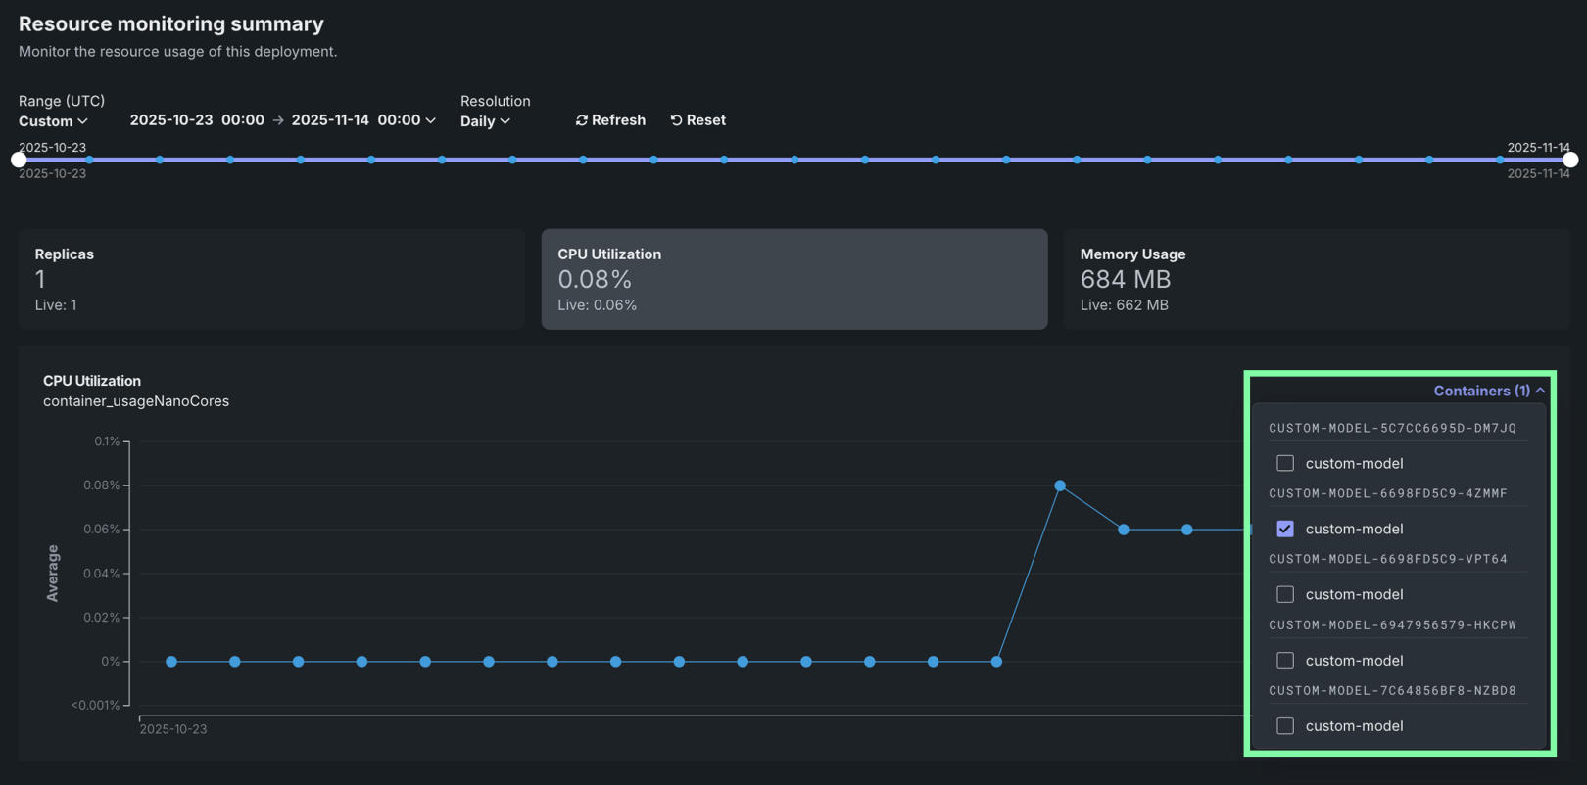
Task: Uncheck custom-model under 6698FD5C9-4ZMMF
Action: pos(1285,529)
